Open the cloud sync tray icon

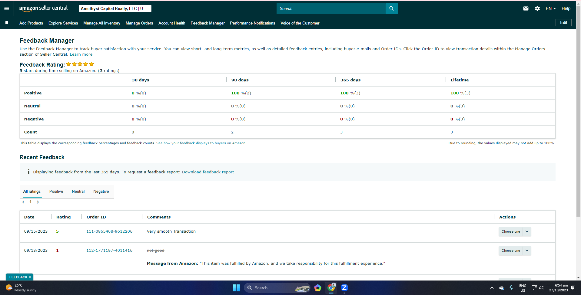(502, 288)
